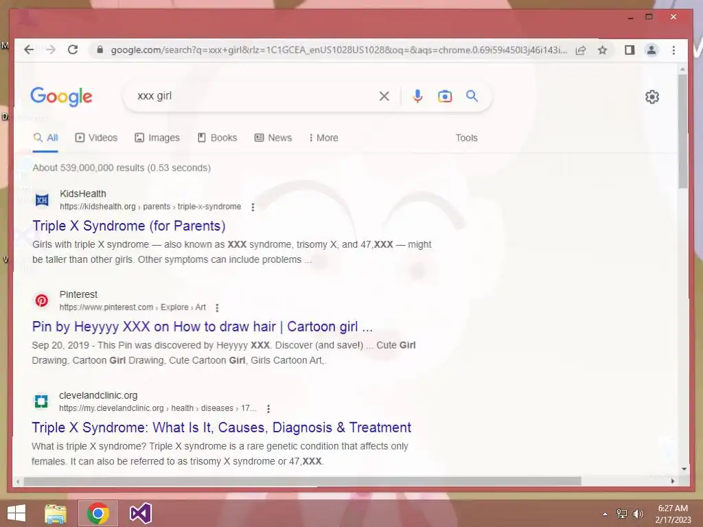Image resolution: width=703 pixels, height=527 pixels.
Task: Switch to the Books tab
Action: 217,137
